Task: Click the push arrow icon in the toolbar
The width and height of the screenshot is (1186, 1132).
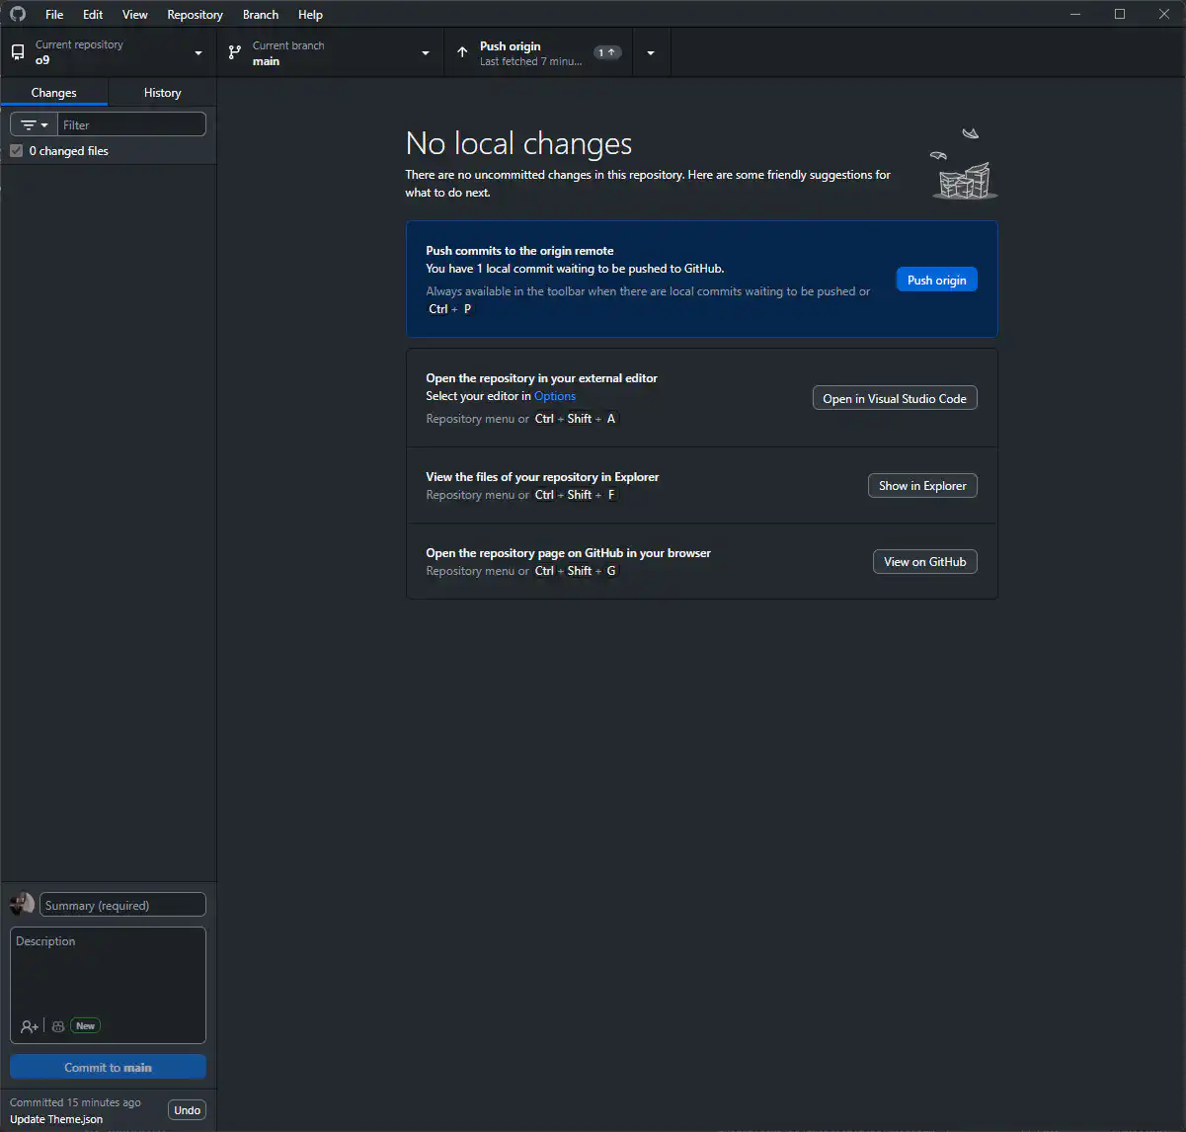Action: [x=462, y=52]
